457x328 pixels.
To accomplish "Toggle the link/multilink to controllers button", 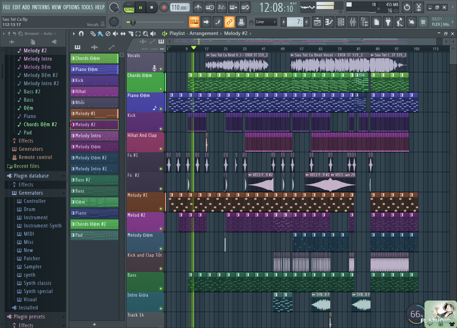I will pos(230,22).
